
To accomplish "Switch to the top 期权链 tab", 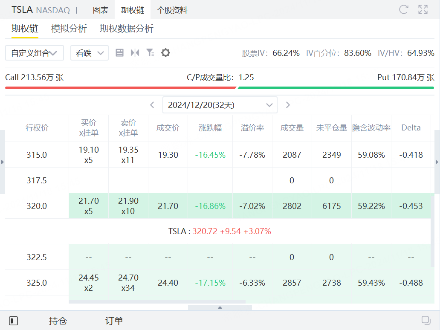I will [133, 10].
